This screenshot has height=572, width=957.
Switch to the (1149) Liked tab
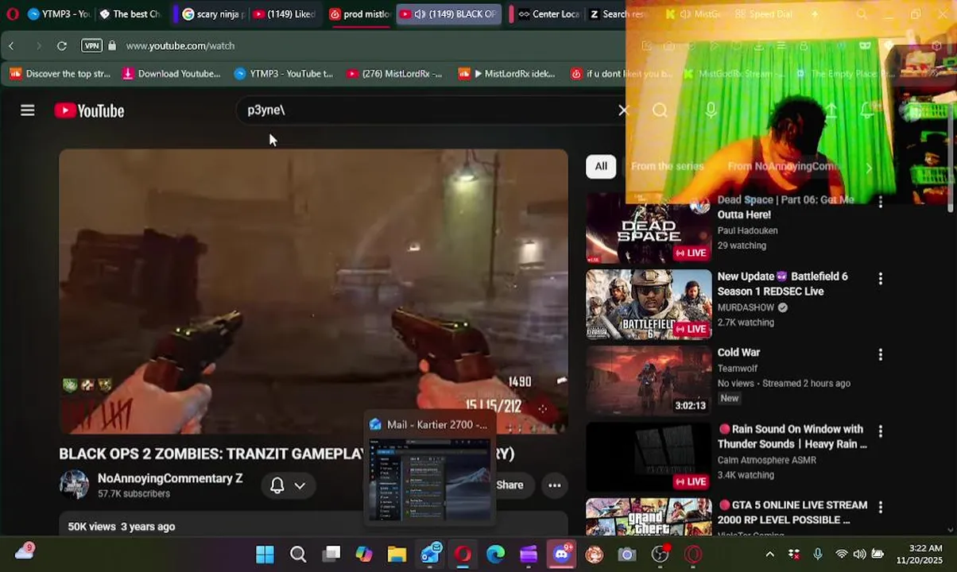coord(284,14)
